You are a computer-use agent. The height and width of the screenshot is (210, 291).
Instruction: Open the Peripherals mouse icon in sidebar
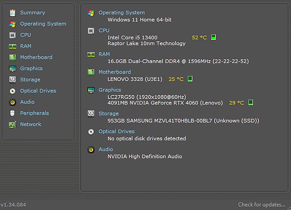click(13, 113)
